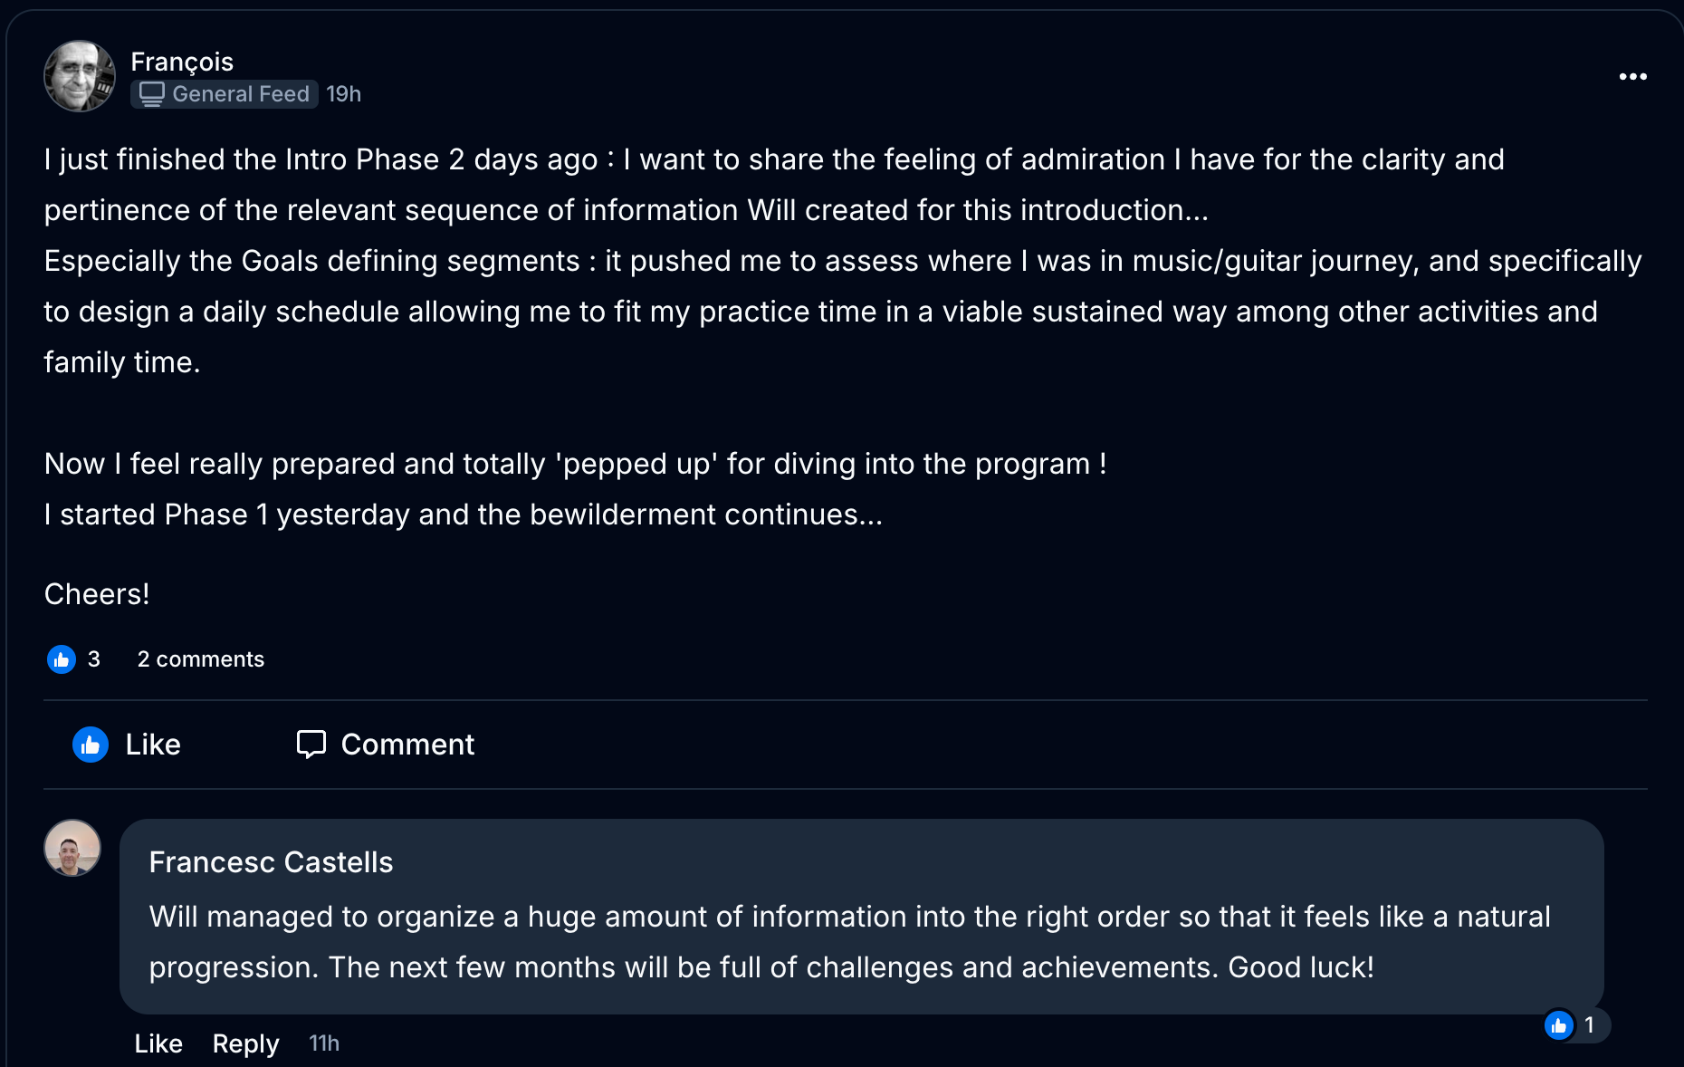Viewport: 1684px width, 1067px height.
Task: Click the monitor icon in the General Feed badge
Action: click(152, 94)
